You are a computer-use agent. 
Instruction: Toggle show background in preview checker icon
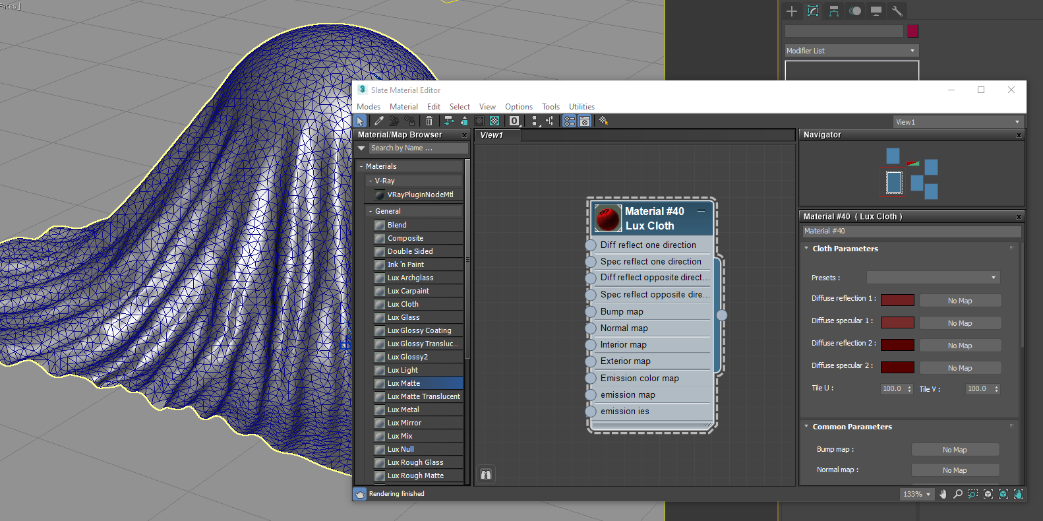coord(494,121)
